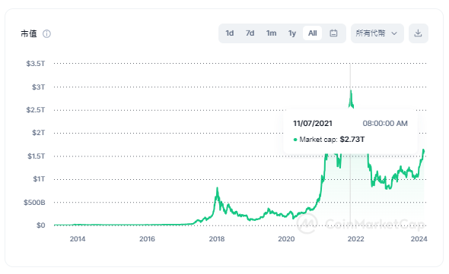449x274 pixels.
Task: Click the $1.5T axis label
Action: (x=36, y=156)
